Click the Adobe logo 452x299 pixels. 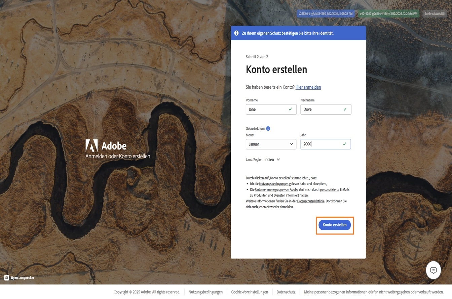91,146
